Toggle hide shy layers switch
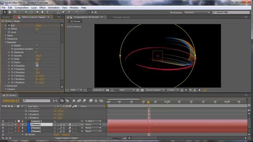The image size is (253, 142). click(74, 101)
